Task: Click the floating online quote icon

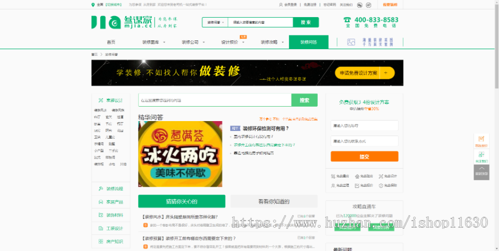Action: point(481,139)
